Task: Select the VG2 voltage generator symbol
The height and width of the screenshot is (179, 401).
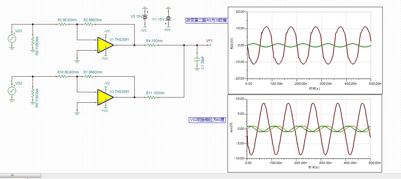Action: (x=12, y=91)
